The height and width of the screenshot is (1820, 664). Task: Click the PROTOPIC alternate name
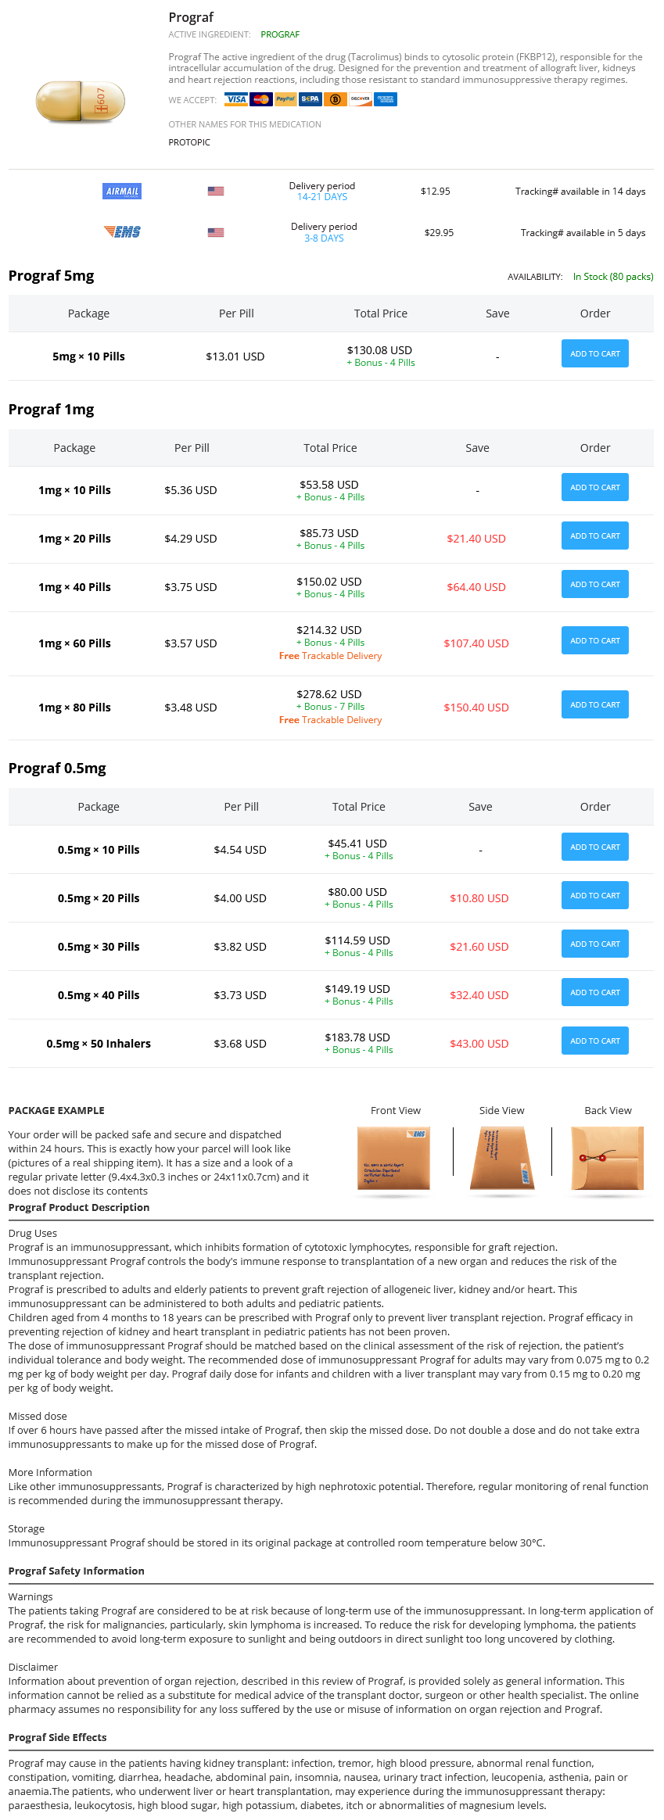(189, 142)
